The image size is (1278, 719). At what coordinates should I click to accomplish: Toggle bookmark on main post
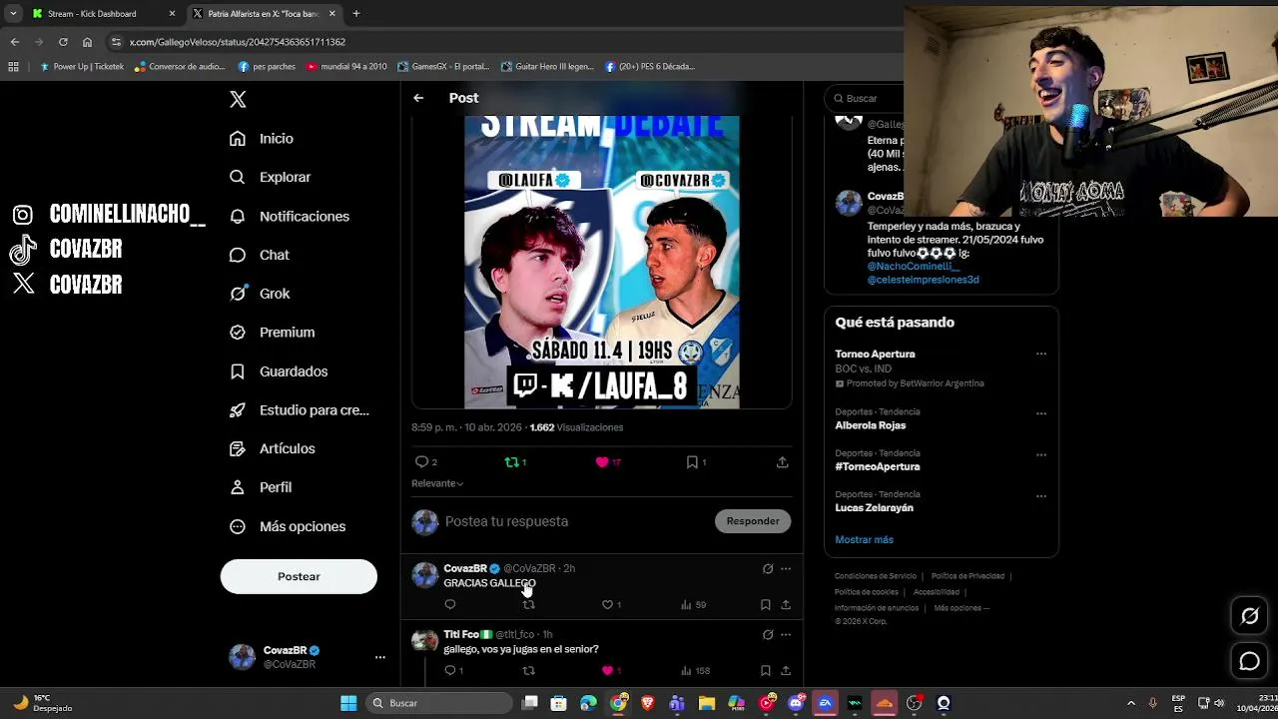click(692, 462)
